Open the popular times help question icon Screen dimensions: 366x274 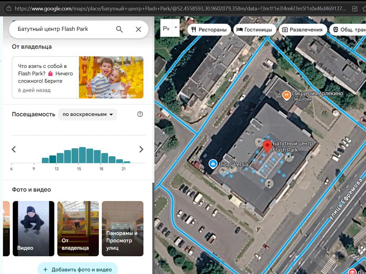(140, 114)
